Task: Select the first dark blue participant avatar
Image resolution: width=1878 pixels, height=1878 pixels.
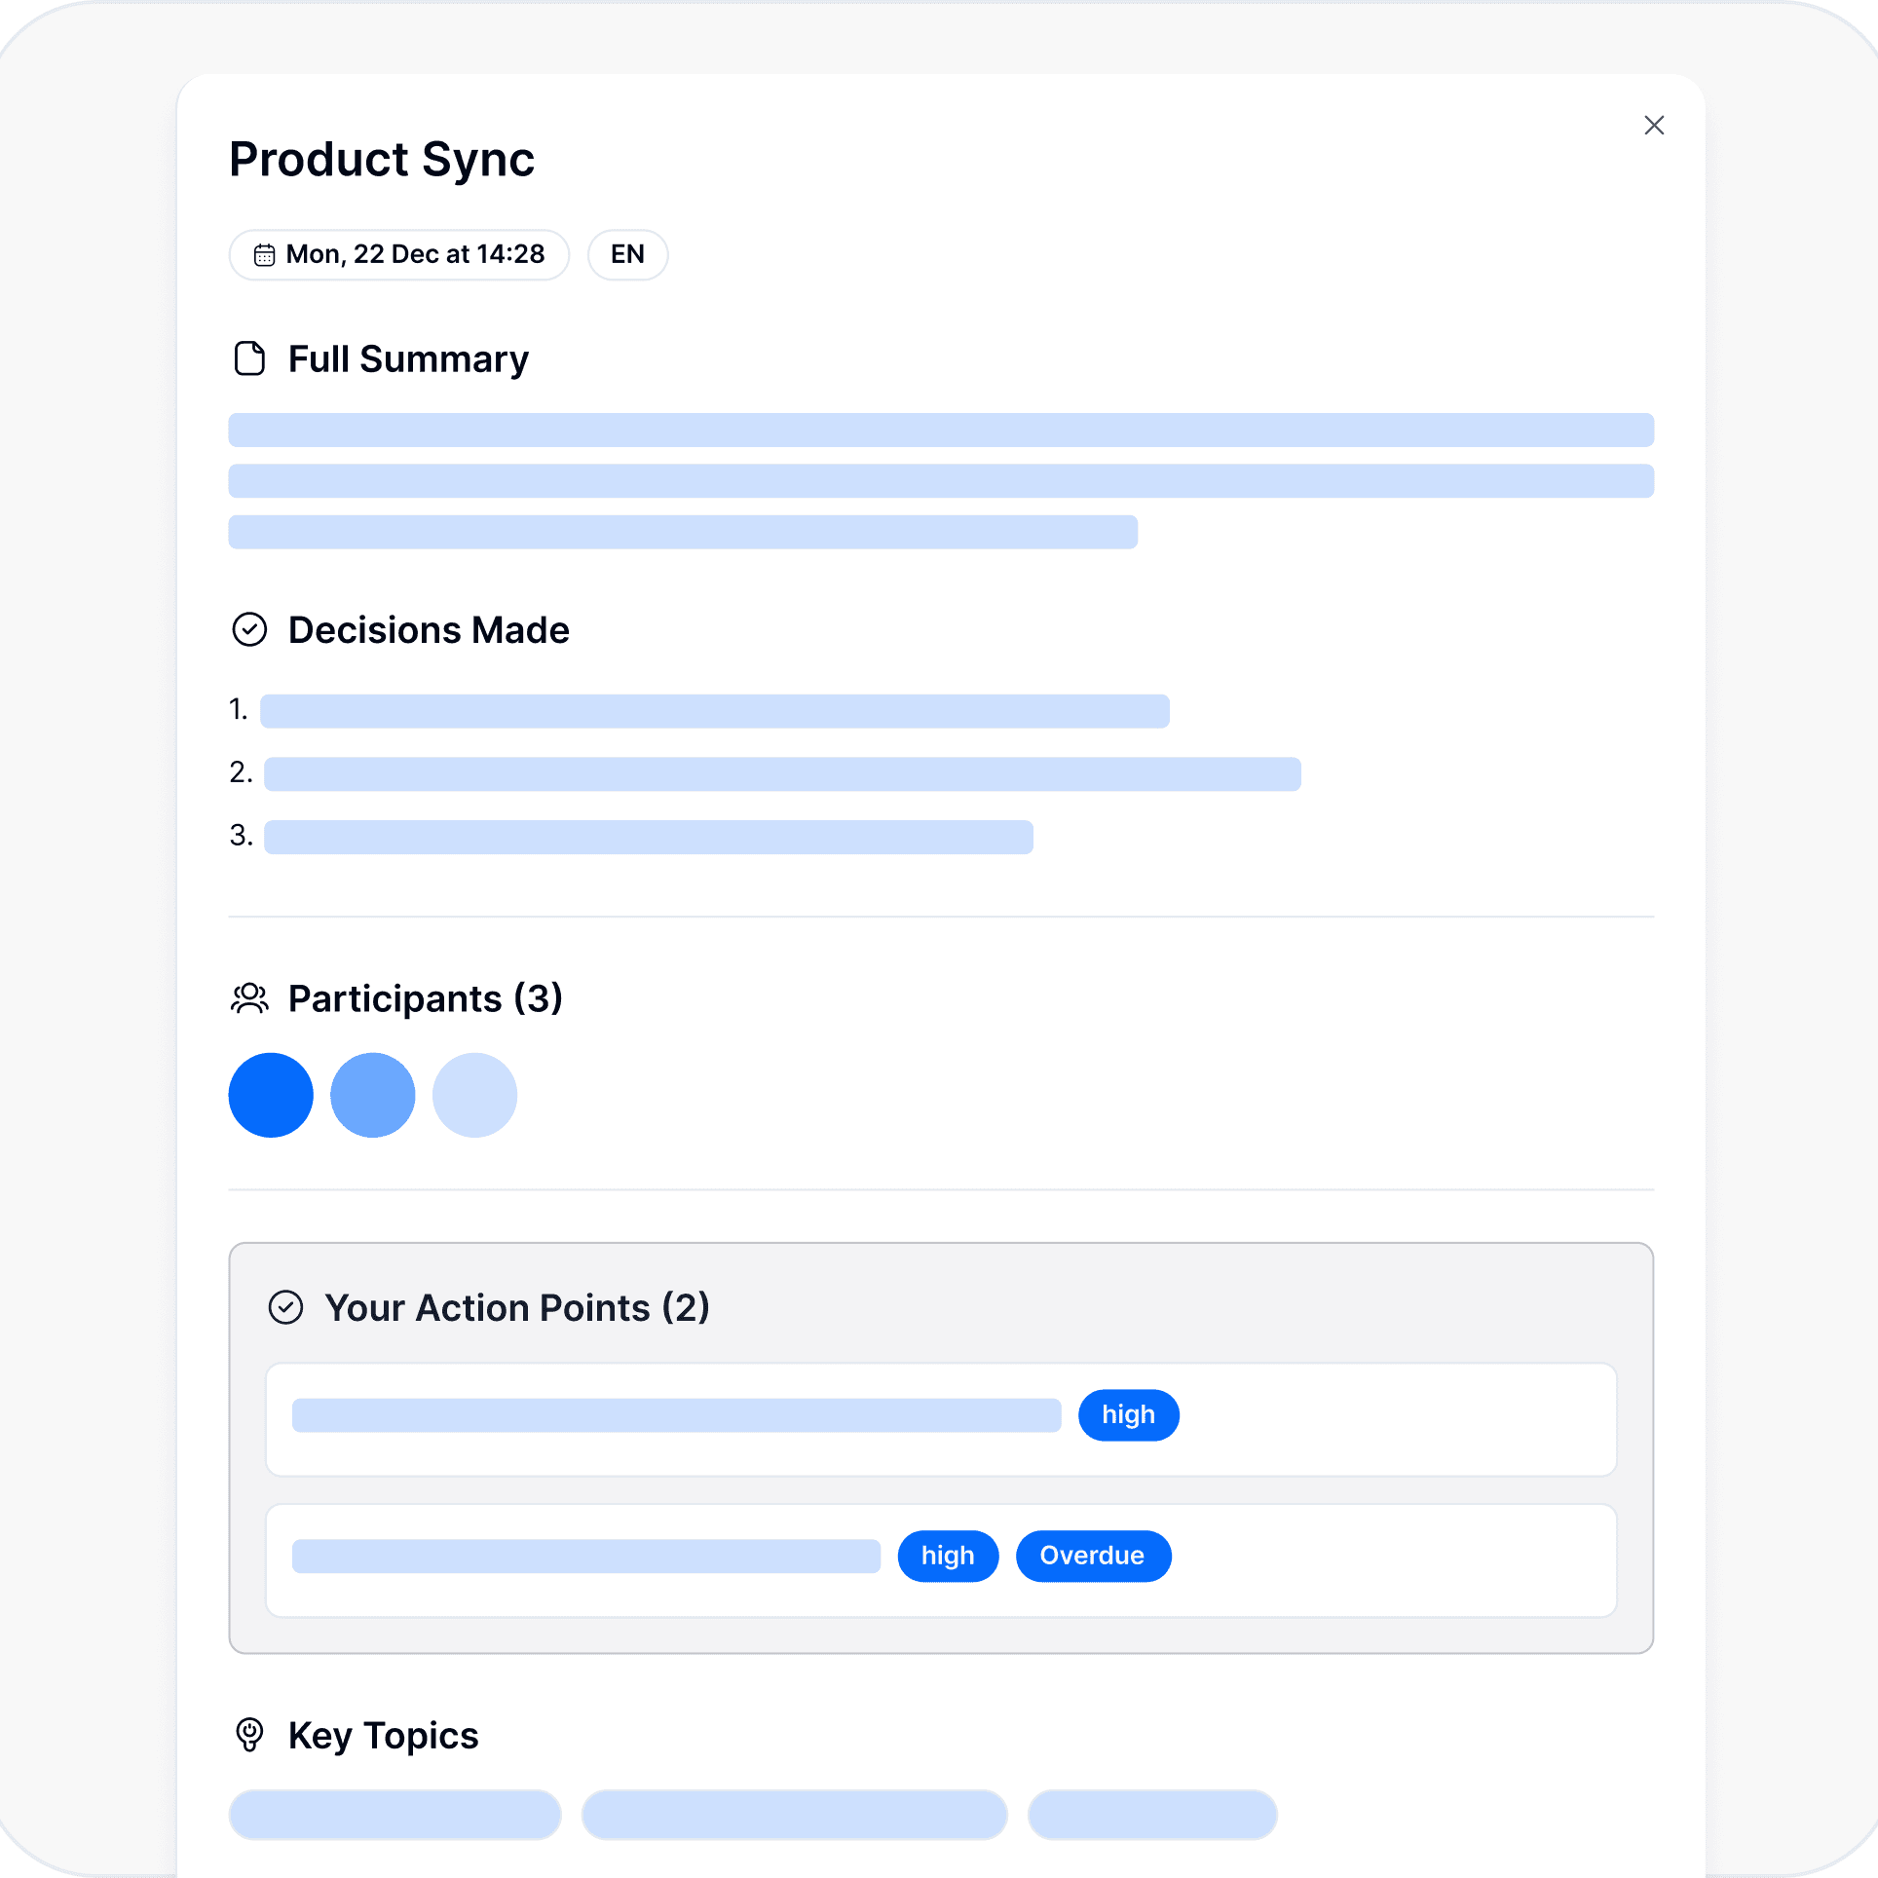Action: coord(271,1095)
